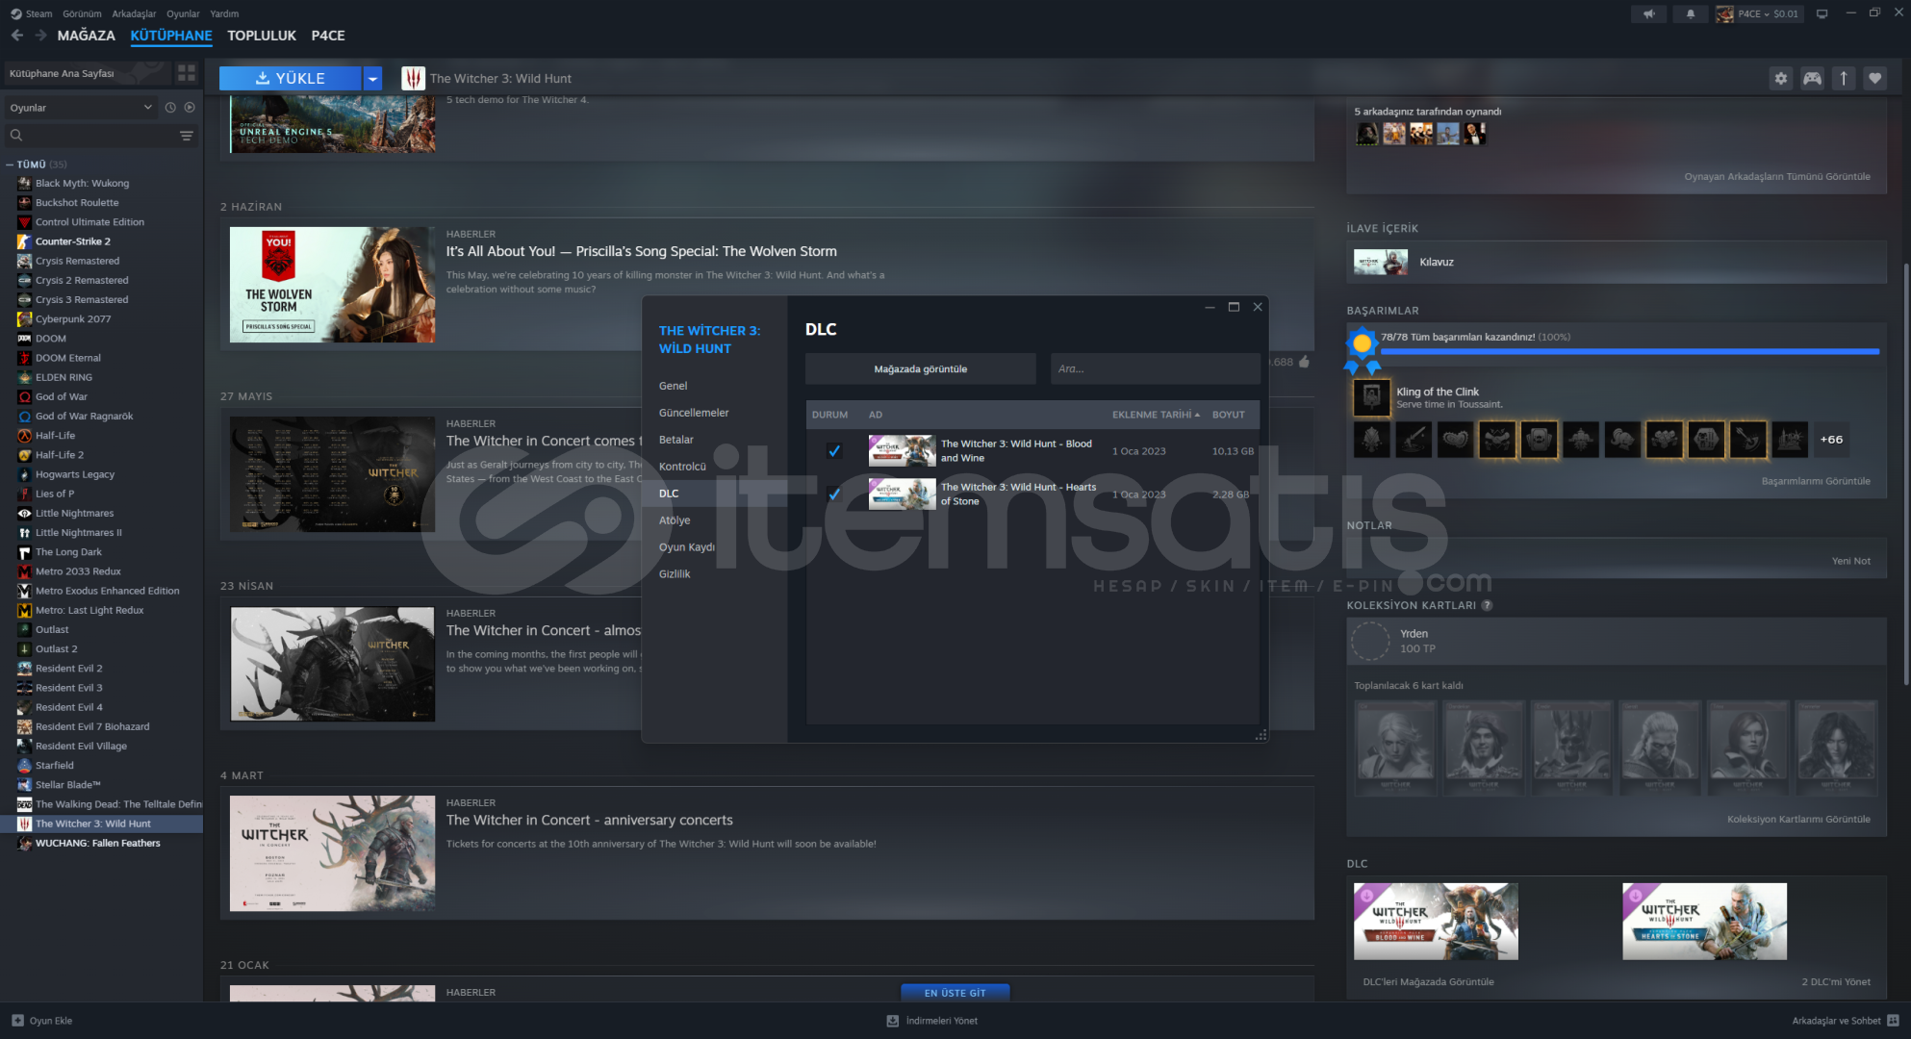This screenshot has height=1039, width=1911.
Task: Select Genel in properties dialog
Action: [x=673, y=386]
